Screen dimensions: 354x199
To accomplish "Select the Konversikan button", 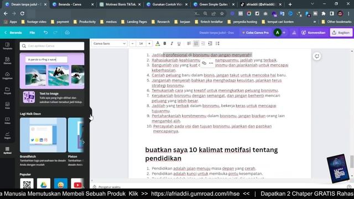I will click(x=314, y=33).
